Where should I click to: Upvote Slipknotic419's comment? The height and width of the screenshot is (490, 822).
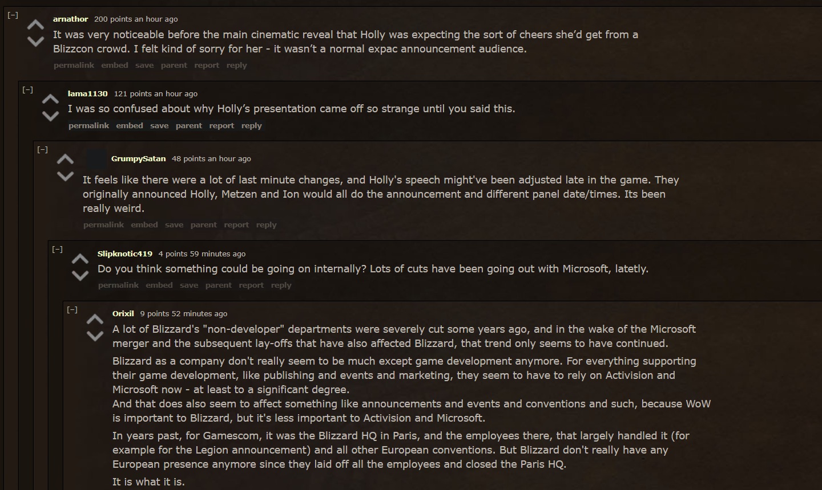tap(80, 259)
